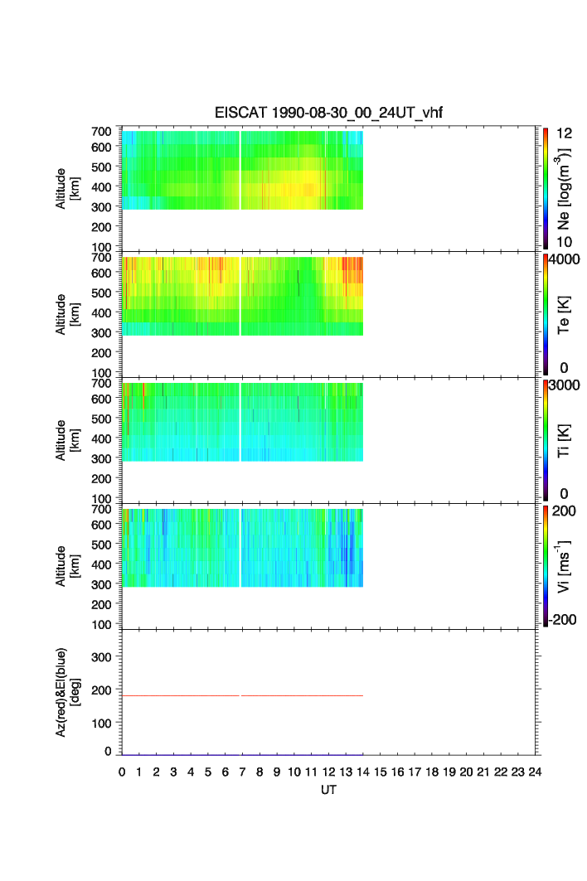Click the plot title EISCAT 1990-08-30_00_24UT_vhf
Screen dimensions: 587x881
tap(328, 113)
